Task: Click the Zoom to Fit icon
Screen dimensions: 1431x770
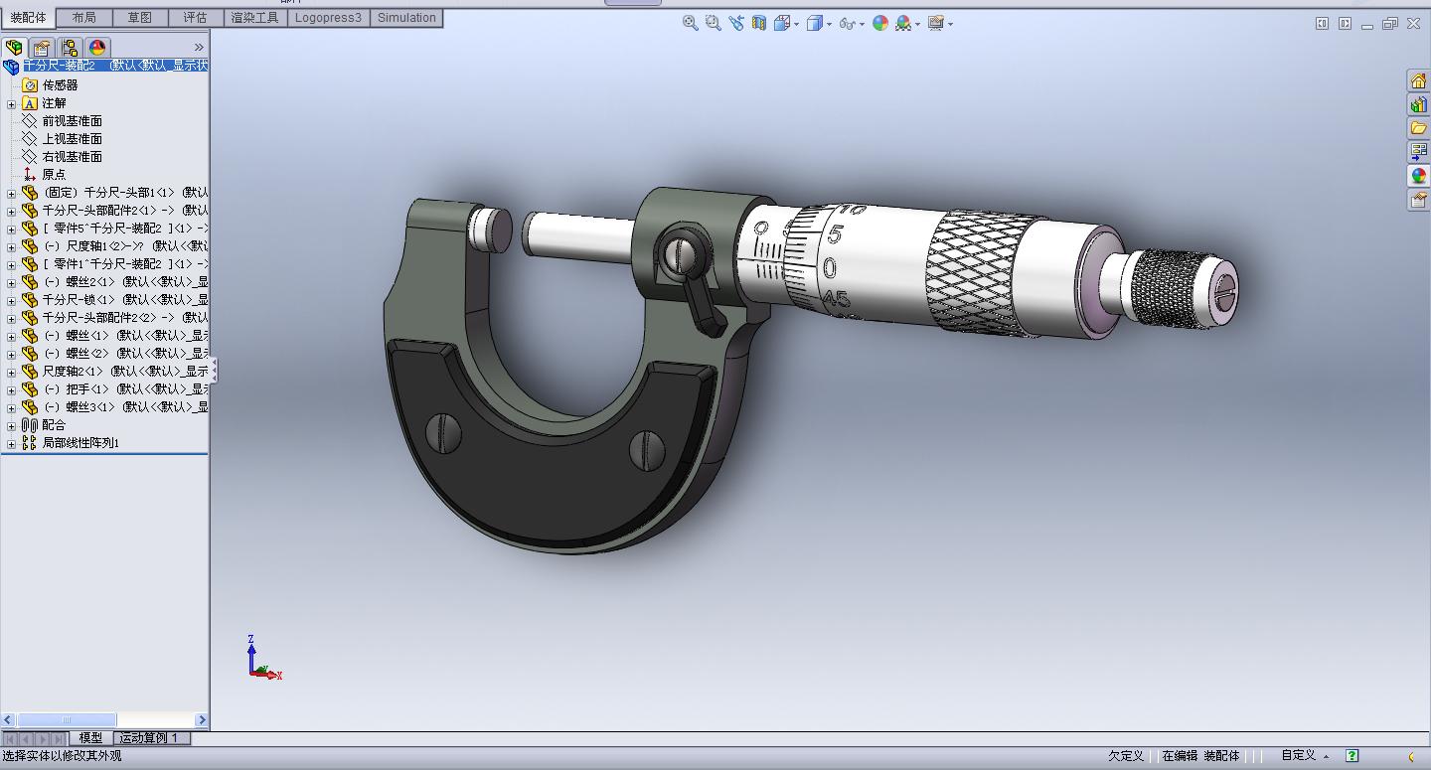Action: [x=690, y=23]
